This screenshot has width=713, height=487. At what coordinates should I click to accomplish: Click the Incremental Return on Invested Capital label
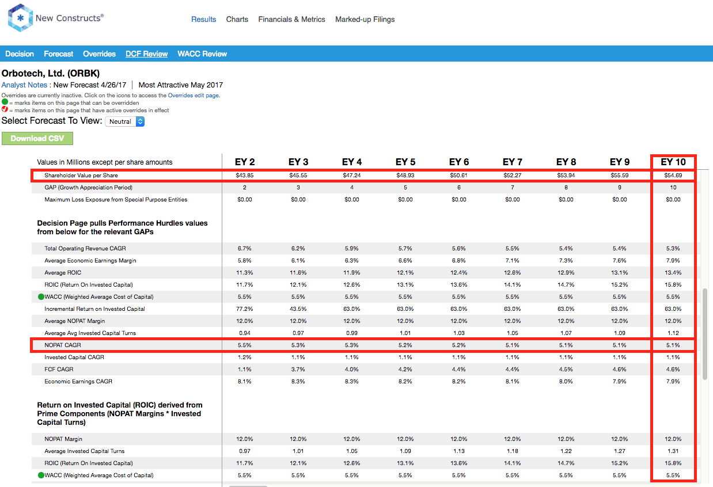[x=94, y=309]
